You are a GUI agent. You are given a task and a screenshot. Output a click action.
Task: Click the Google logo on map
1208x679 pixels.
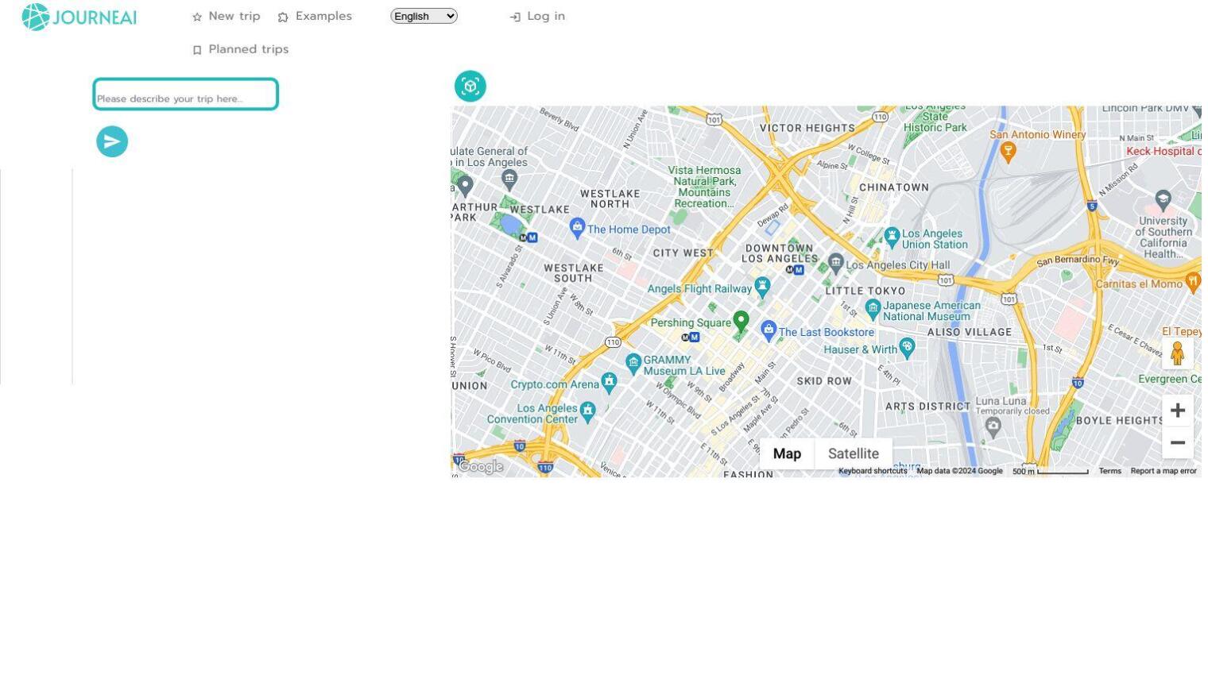pyautogui.click(x=481, y=467)
